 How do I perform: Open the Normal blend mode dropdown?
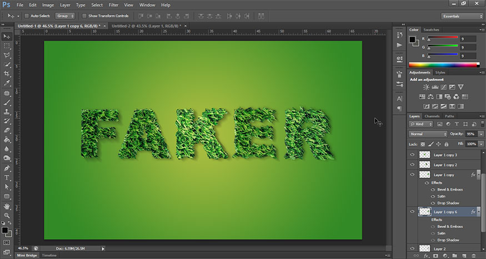(x=428, y=134)
